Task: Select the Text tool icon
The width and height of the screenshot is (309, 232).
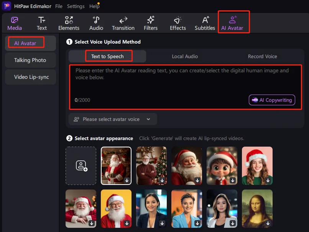Action: pyautogui.click(x=42, y=20)
